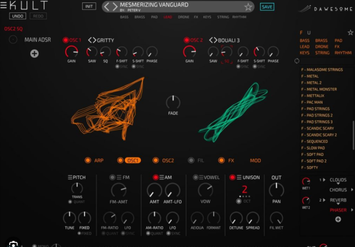This screenshot has height=247, width=355.
Task: Enable the FM section power toggle
Action: click(x=110, y=177)
